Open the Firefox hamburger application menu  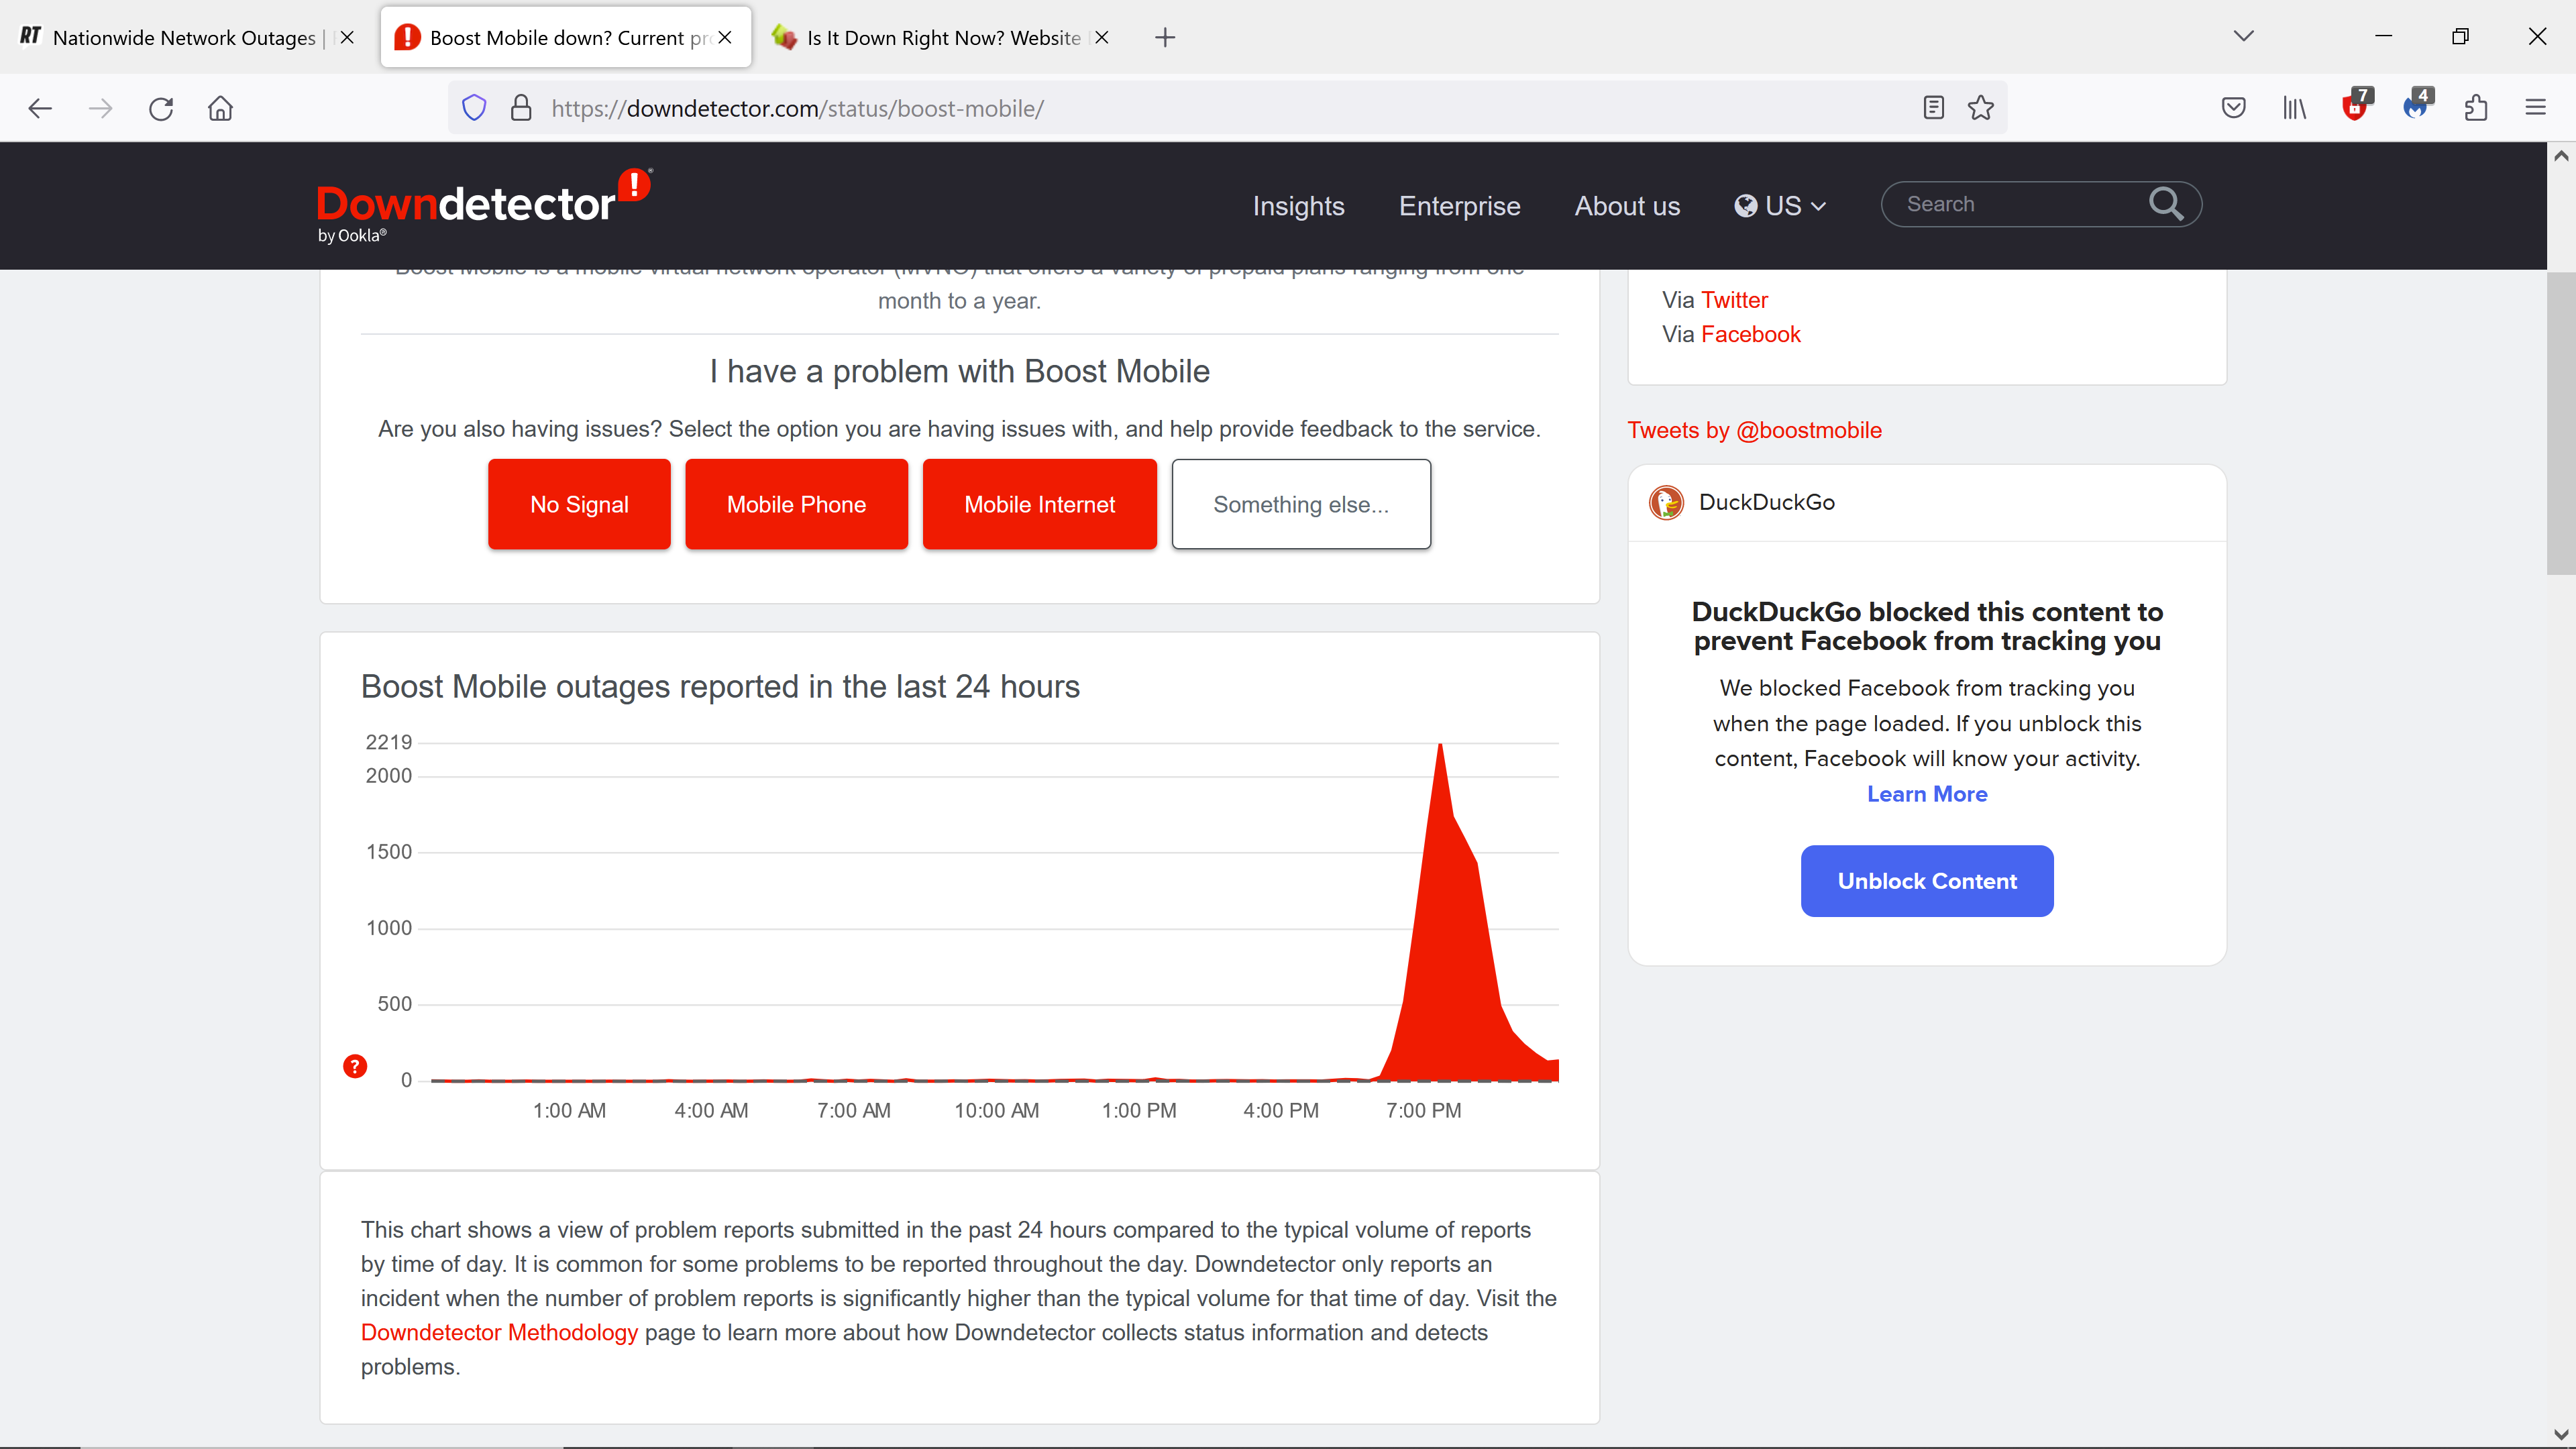[2535, 108]
